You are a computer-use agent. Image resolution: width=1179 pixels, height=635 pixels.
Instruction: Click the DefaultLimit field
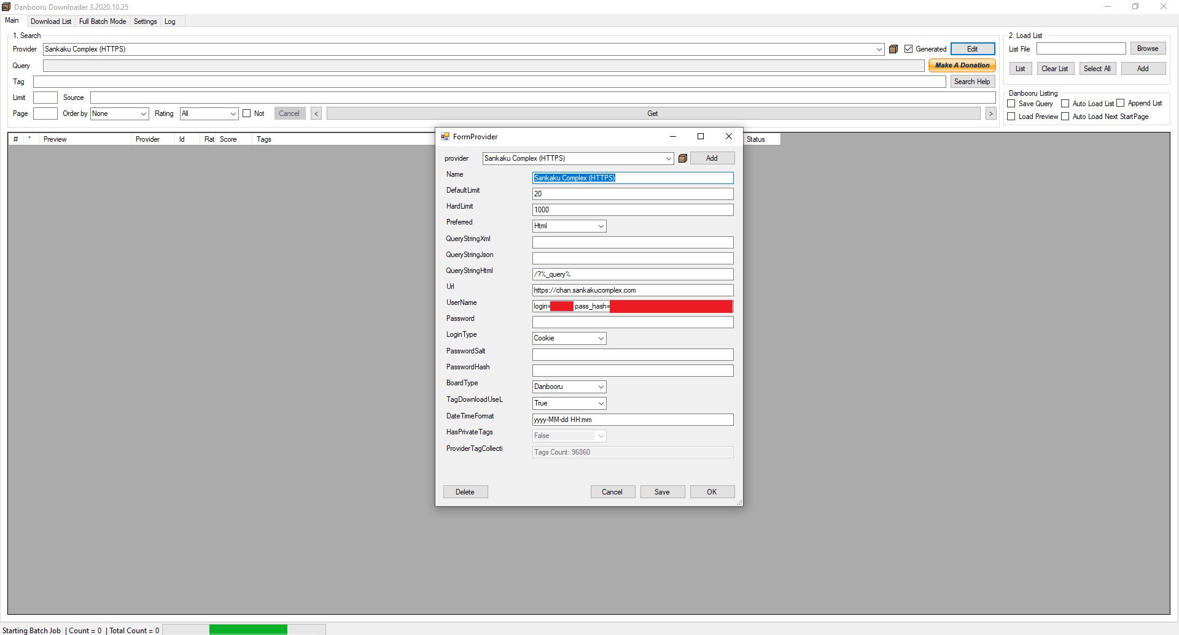click(x=632, y=194)
